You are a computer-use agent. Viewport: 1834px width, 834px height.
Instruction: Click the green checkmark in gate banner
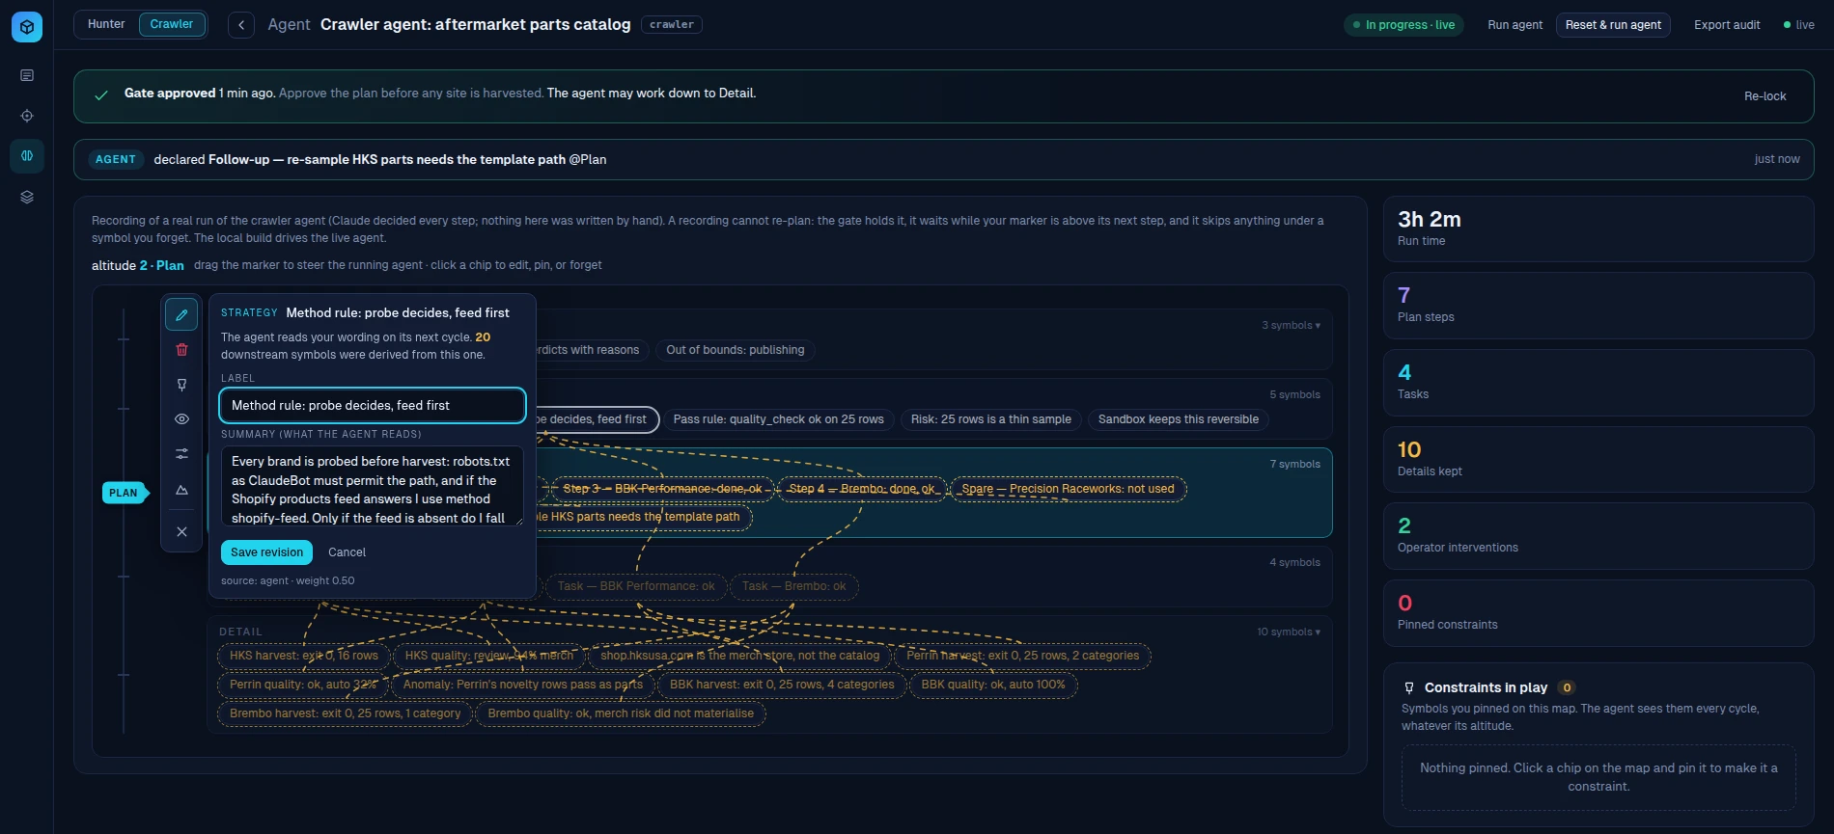101,95
